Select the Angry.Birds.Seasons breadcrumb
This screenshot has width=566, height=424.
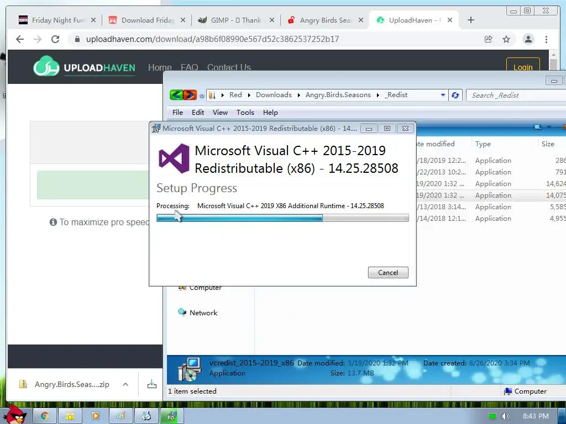point(338,95)
